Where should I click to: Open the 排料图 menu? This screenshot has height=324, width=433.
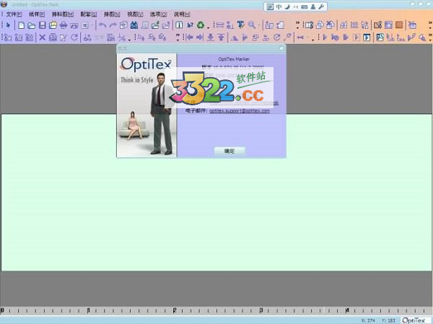63,14
